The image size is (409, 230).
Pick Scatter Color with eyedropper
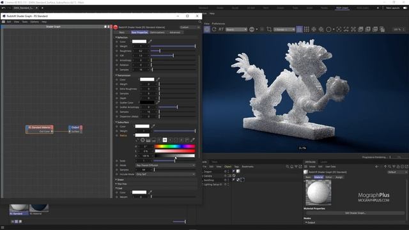(x=158, y=102)
